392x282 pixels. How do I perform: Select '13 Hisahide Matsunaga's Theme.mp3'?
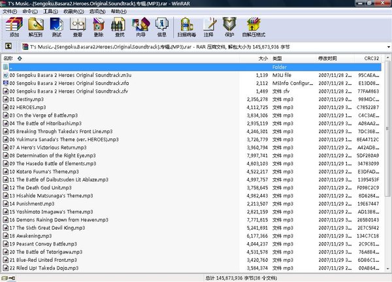(x=51, y=196)
